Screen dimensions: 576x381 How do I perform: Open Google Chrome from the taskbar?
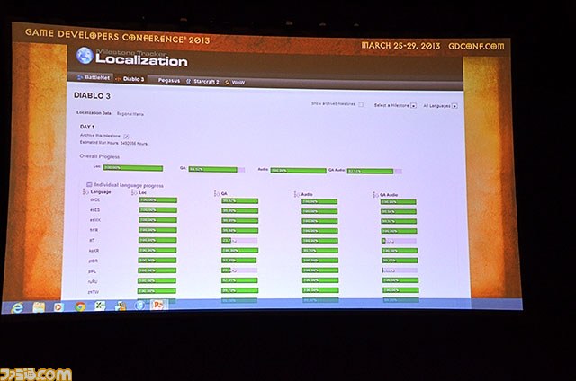coord(80,306)
